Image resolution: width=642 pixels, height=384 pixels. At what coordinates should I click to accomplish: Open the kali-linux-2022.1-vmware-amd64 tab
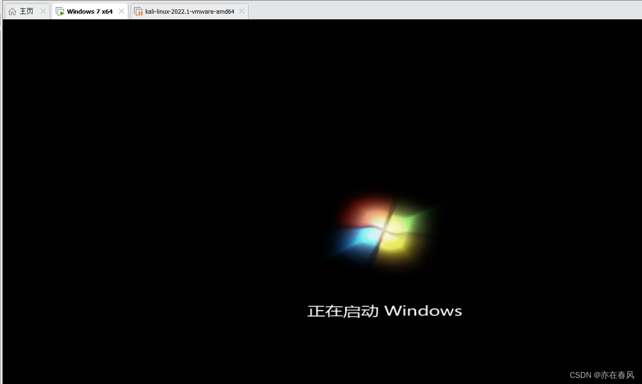pyautogui.click(x=190, y=11)
